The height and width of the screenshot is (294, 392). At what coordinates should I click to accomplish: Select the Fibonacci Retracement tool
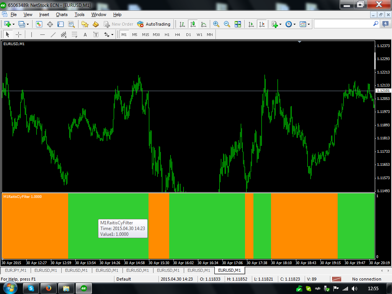75,34
